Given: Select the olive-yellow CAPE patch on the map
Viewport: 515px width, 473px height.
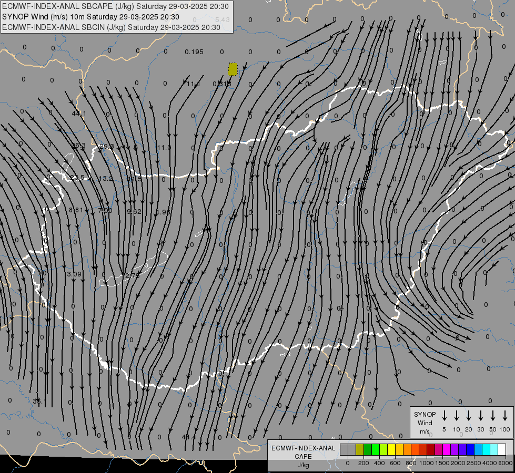Looking at the screenshot, I should (x=233, y=69).
